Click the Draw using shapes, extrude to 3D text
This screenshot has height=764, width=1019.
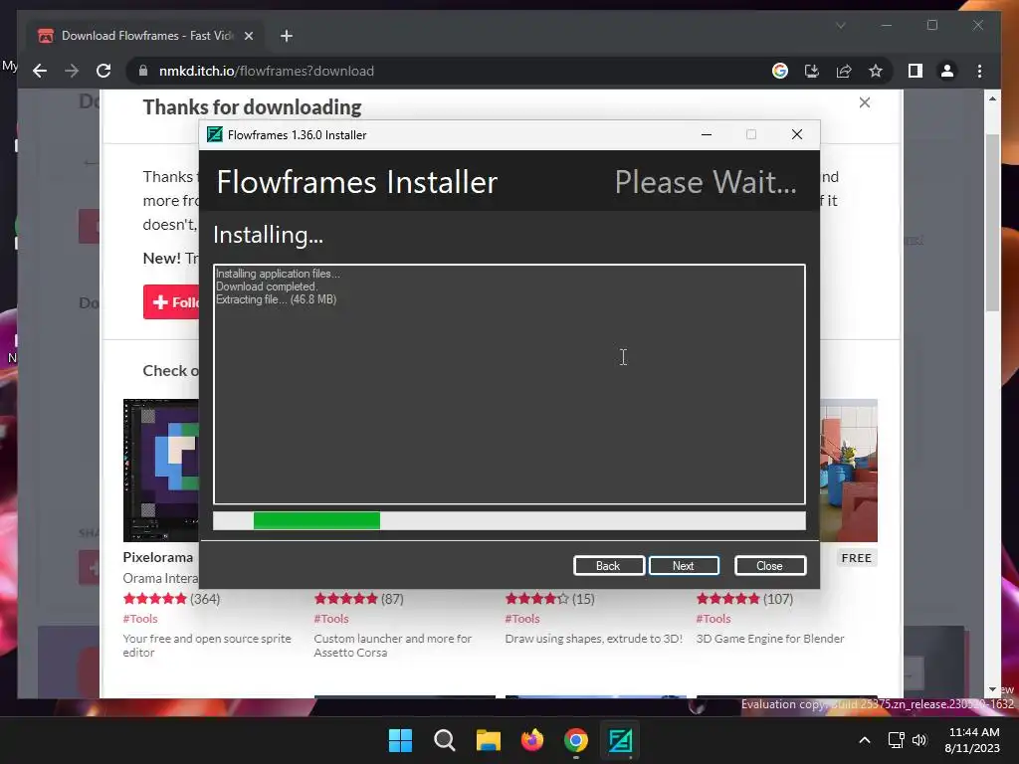[x=593, y=639]
